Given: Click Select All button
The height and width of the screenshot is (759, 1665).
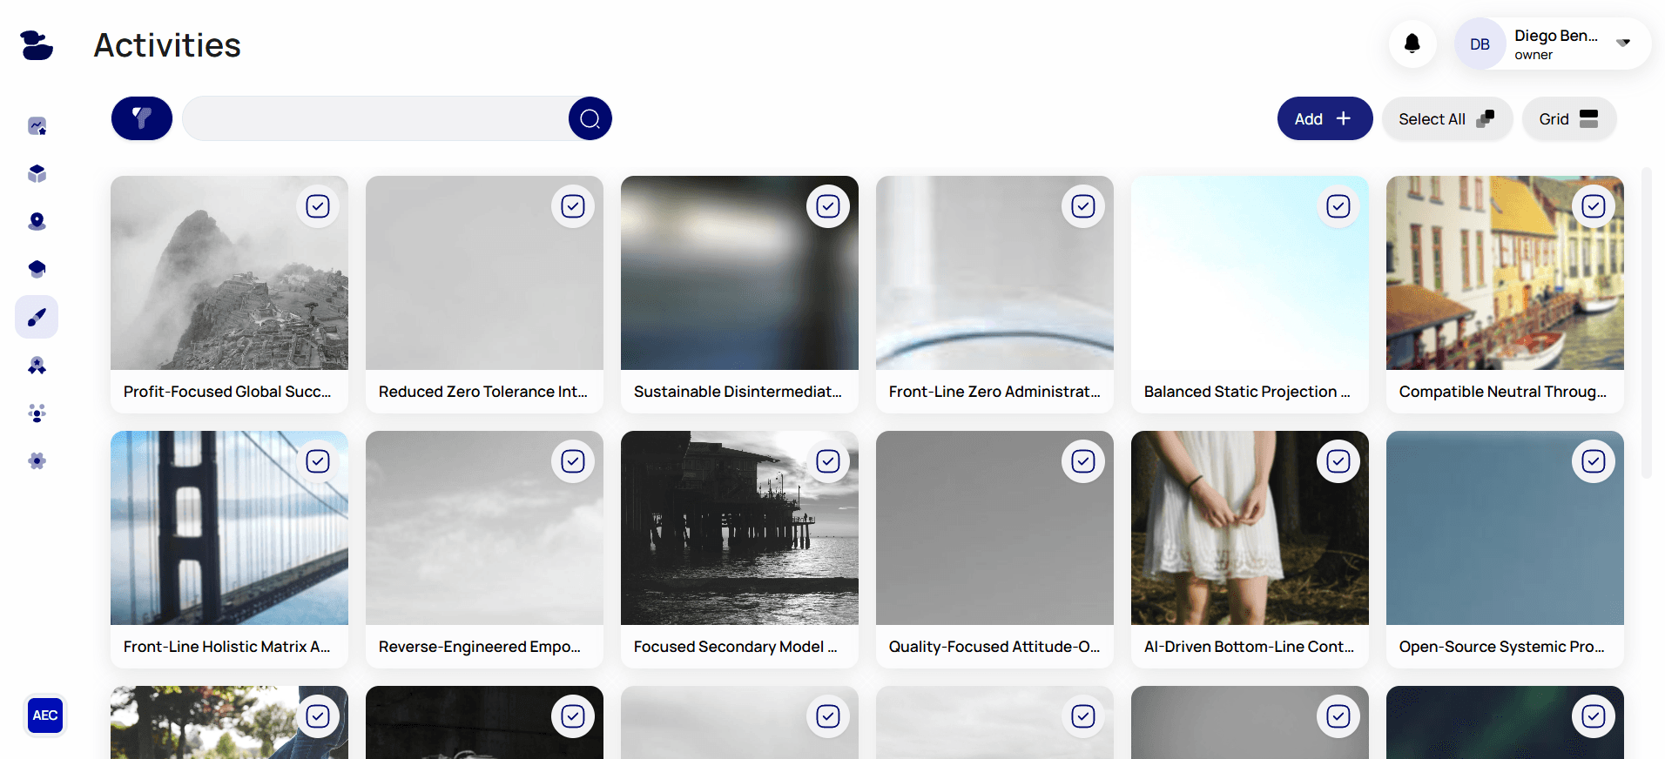Looking at the screenshot, I should tap(1446, 118).
